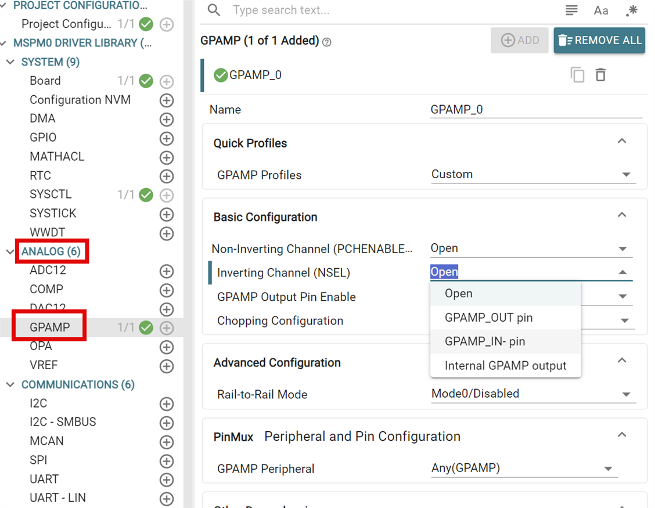Add an OPA instance
This screenshot has height=508, width=655.
[x=167, y=347]
